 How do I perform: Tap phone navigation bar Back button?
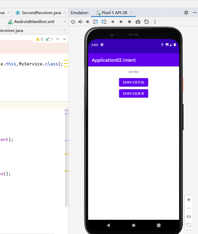pyautogui.click(x=108, y=225)
